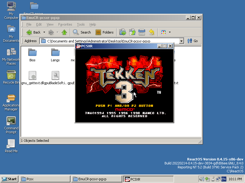Image resolution: width=245 pixels, height=183 pixels.
Task: Click the Go button beside address bar
Action: click(x=193, y=41)
